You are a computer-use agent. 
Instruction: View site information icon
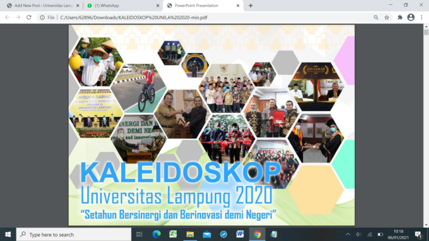click(x=42, y=17)
